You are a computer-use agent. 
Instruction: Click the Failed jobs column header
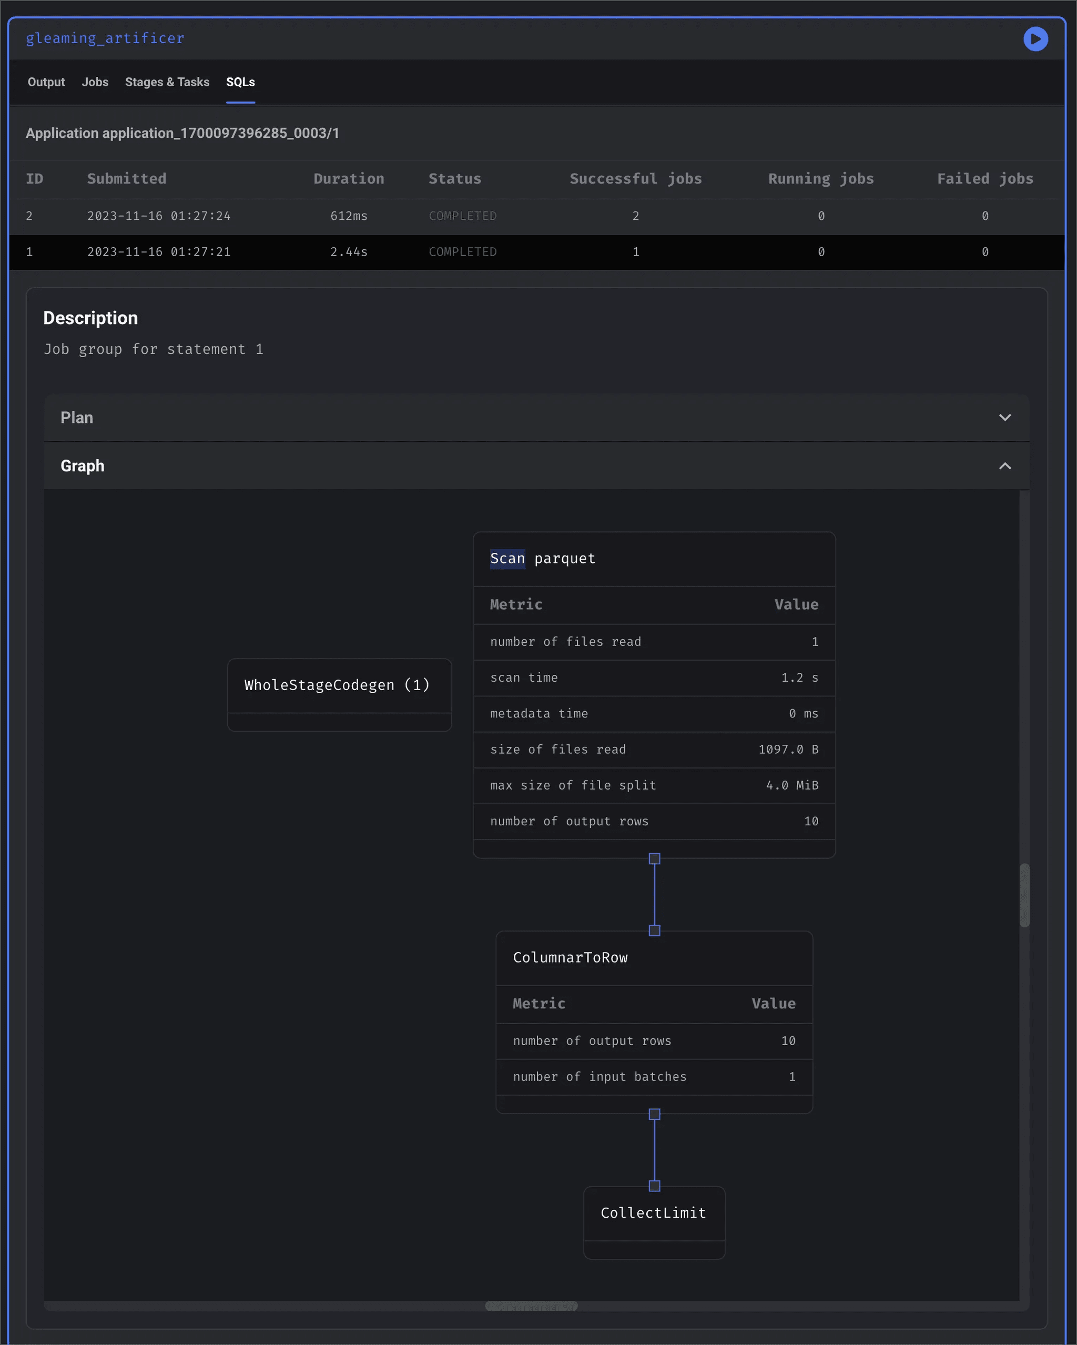[984, 179]
